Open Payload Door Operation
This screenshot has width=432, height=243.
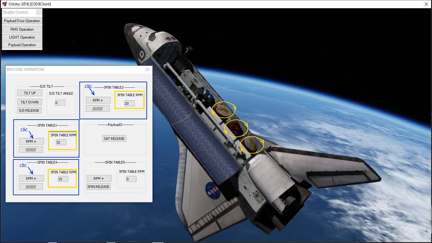22,21
